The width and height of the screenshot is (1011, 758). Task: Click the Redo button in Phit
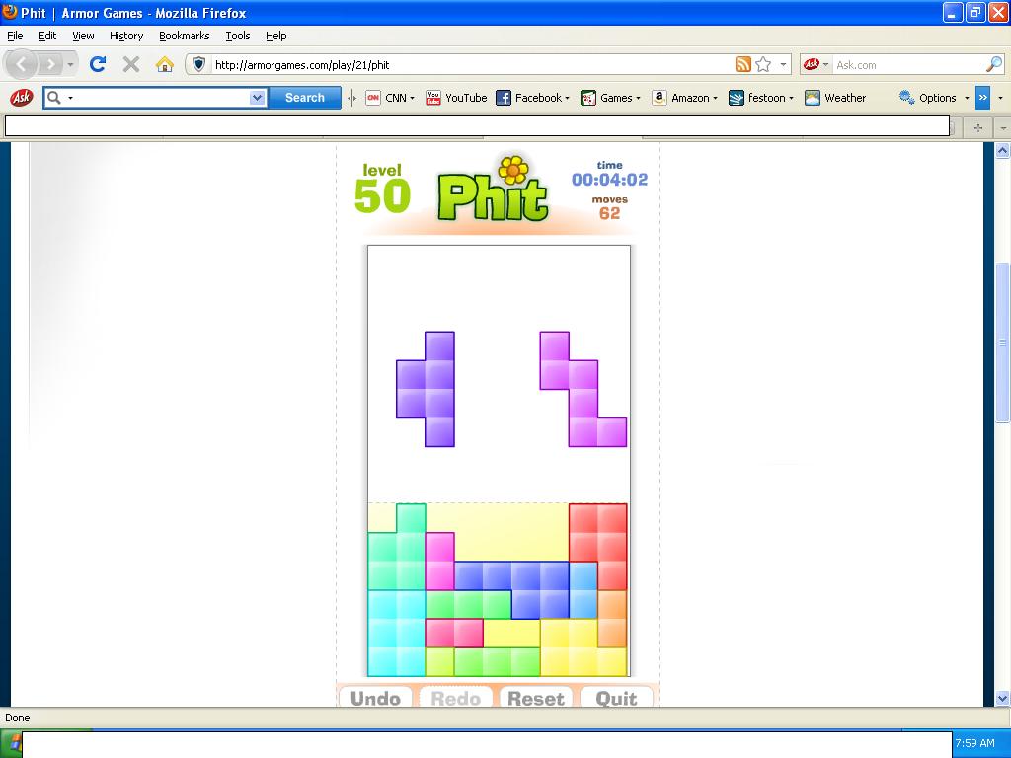pos(456,697)
